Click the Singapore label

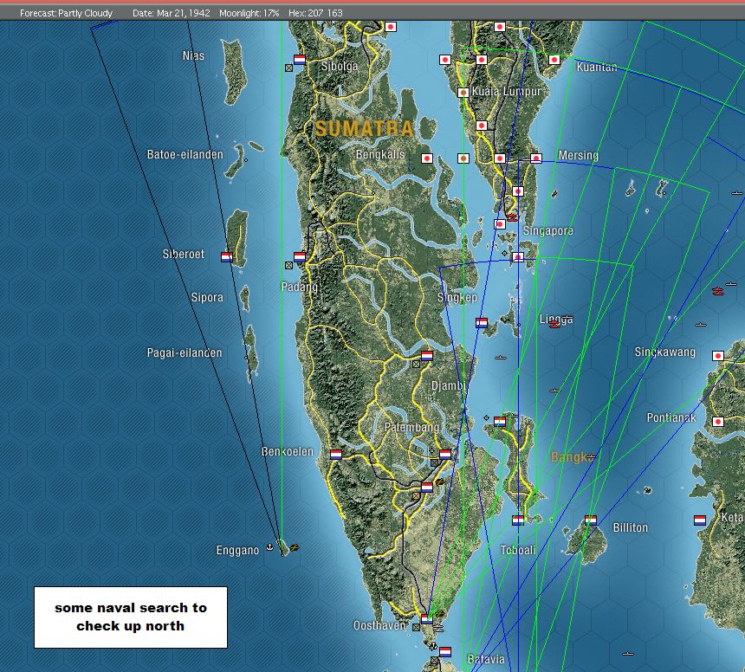[547, 231]
